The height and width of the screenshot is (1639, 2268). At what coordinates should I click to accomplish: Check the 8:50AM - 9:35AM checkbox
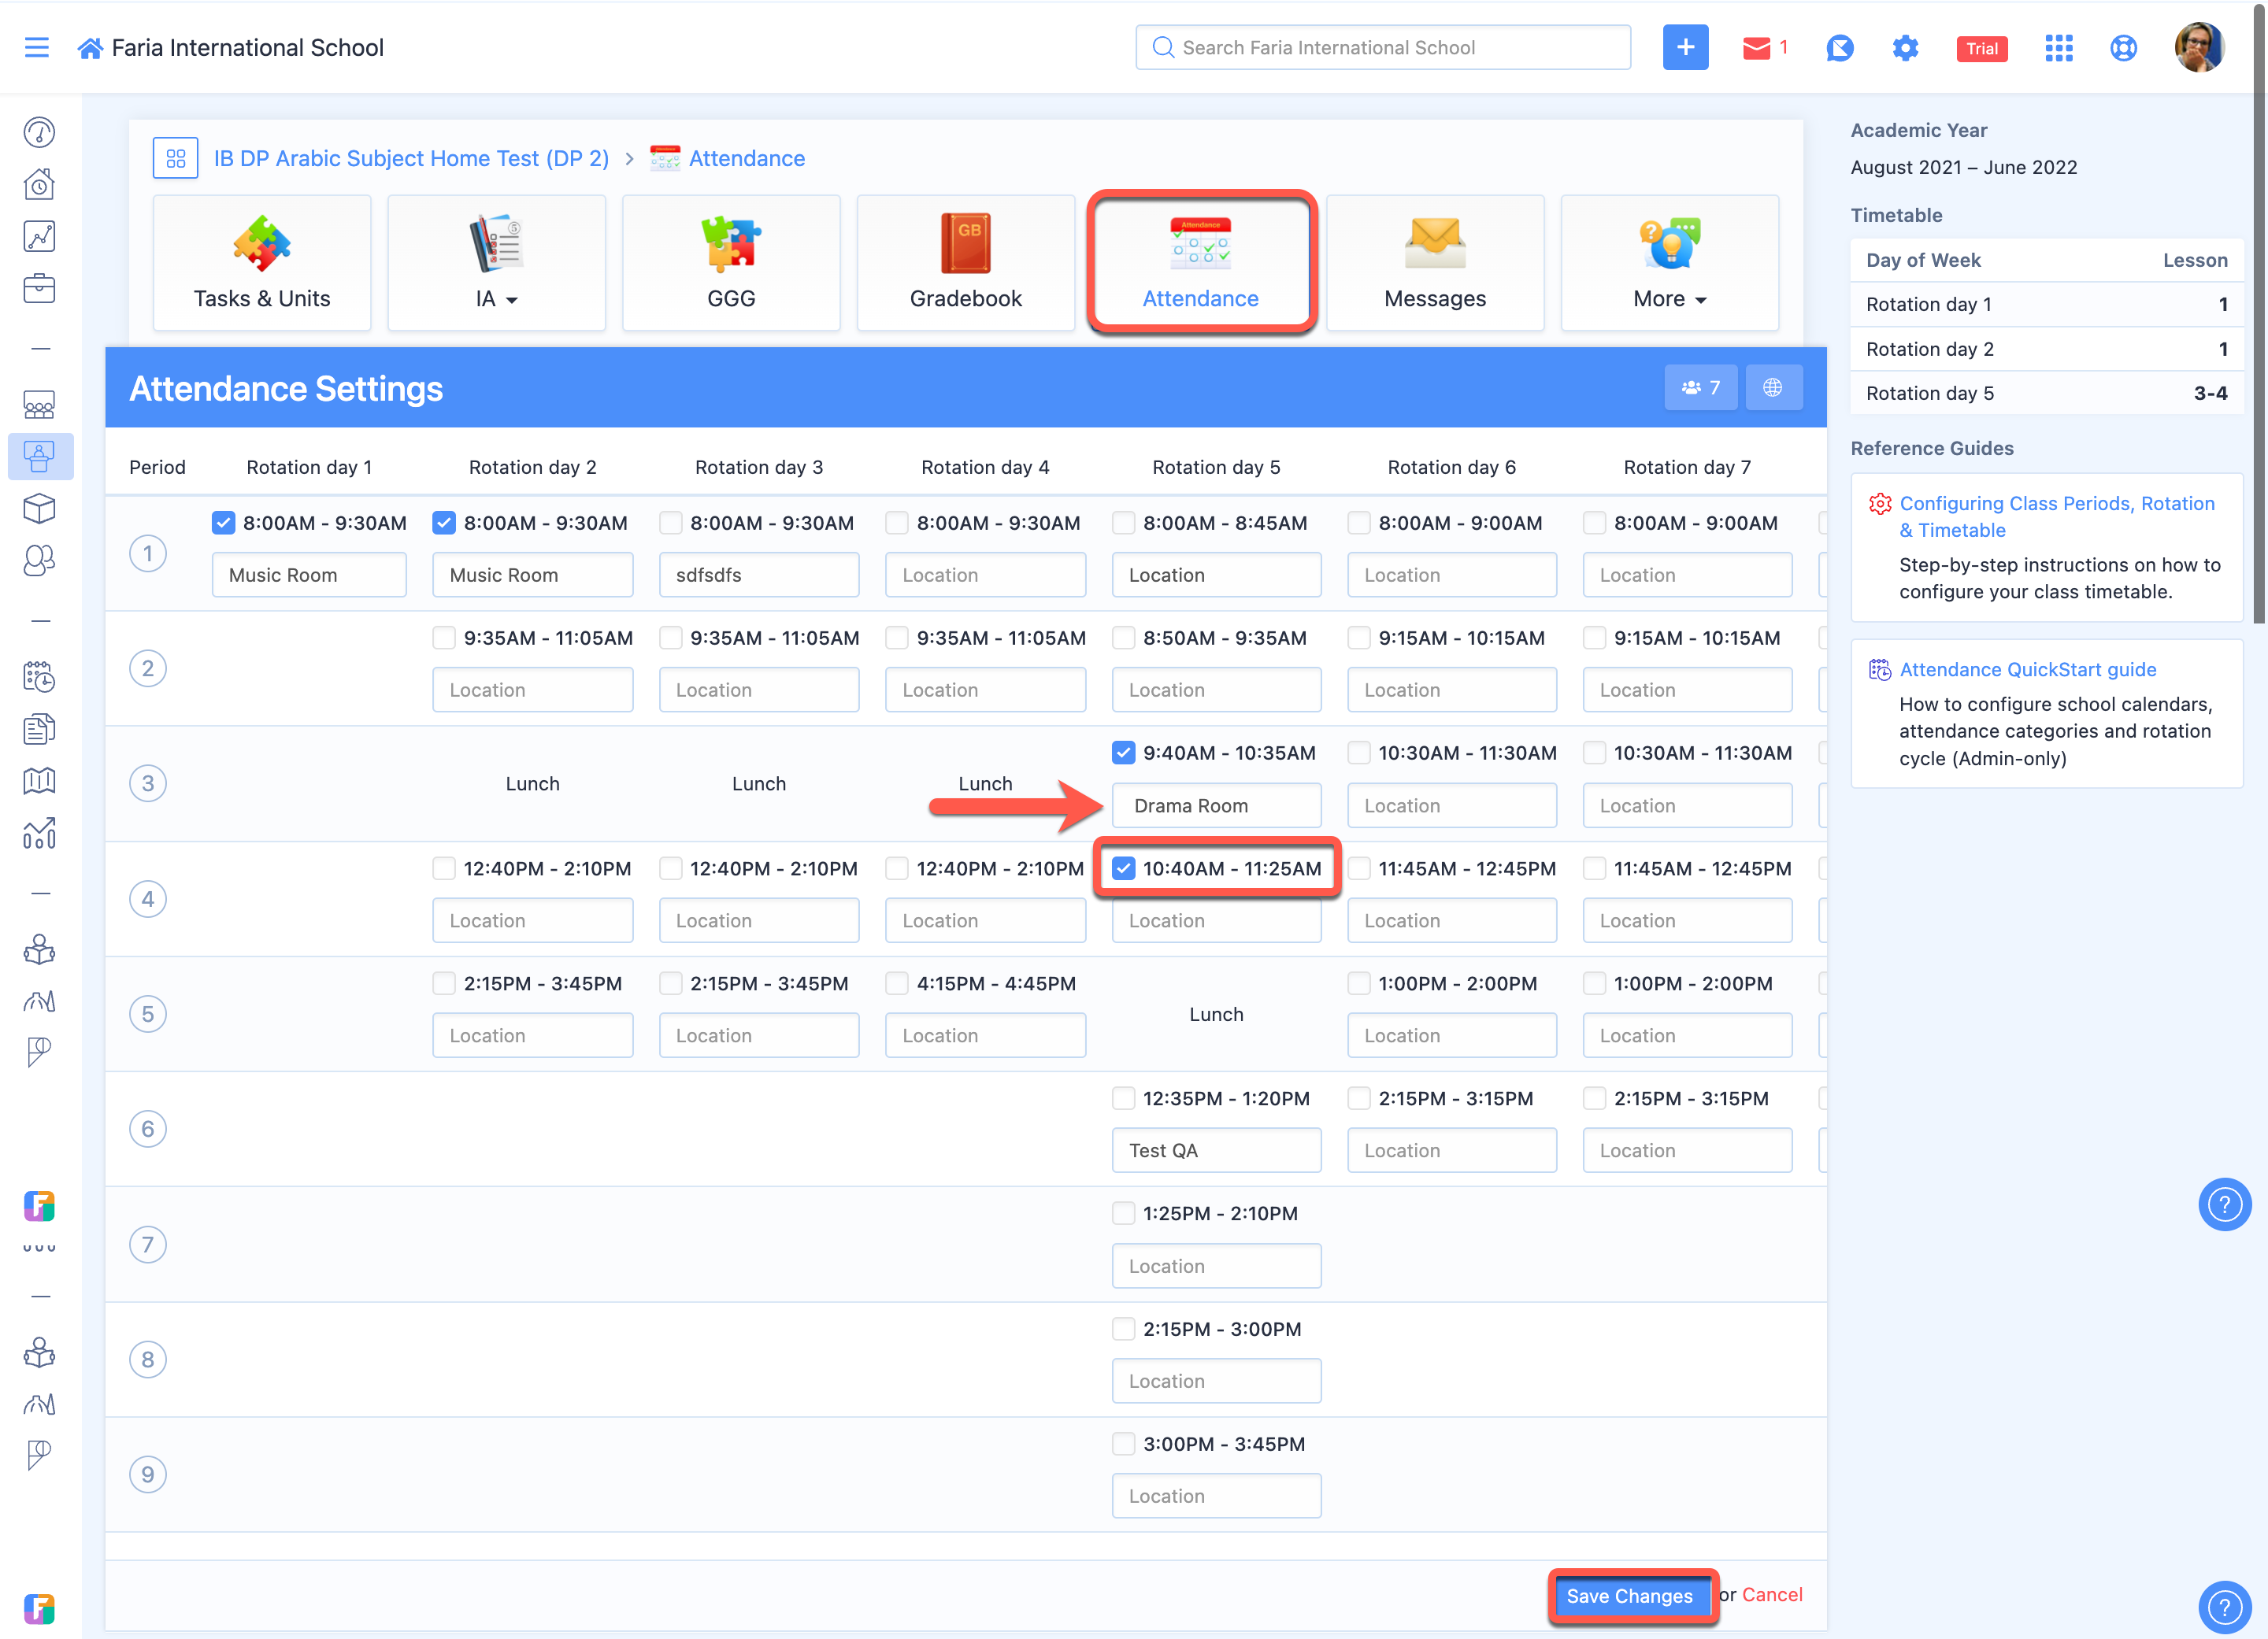tap(1124, 638)
